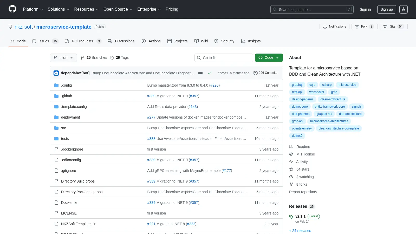Open the Insights tab
This screenshot has height=234, width=416.
tap(251, 41)
